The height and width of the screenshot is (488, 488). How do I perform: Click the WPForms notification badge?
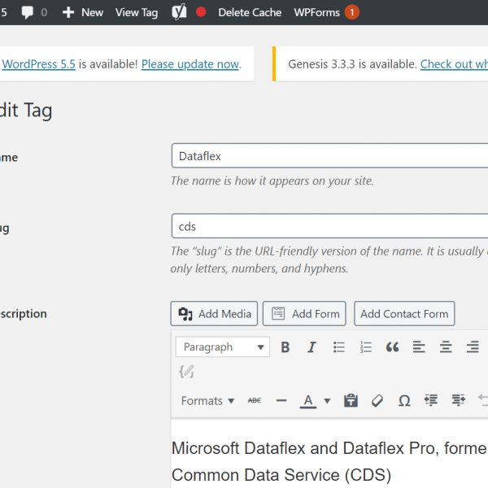(352, 12)
